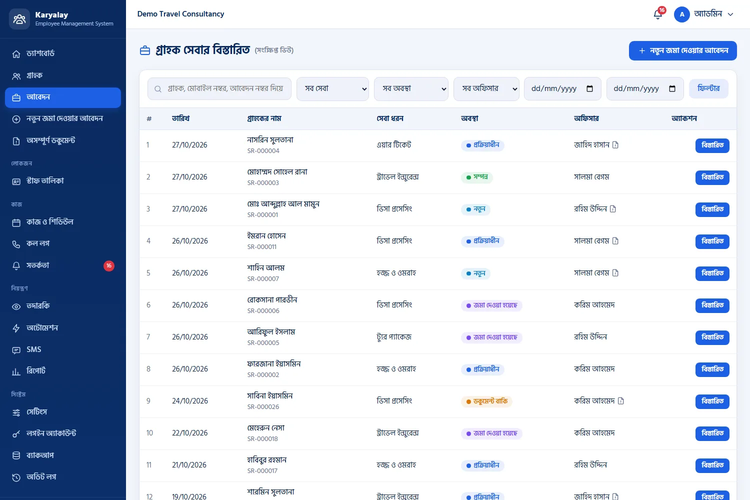The width and height of the screenshot is (750, 500).
Task: Click document icon beside করিম আহমেদ in SR-000026 row
Action: point(621,401)
